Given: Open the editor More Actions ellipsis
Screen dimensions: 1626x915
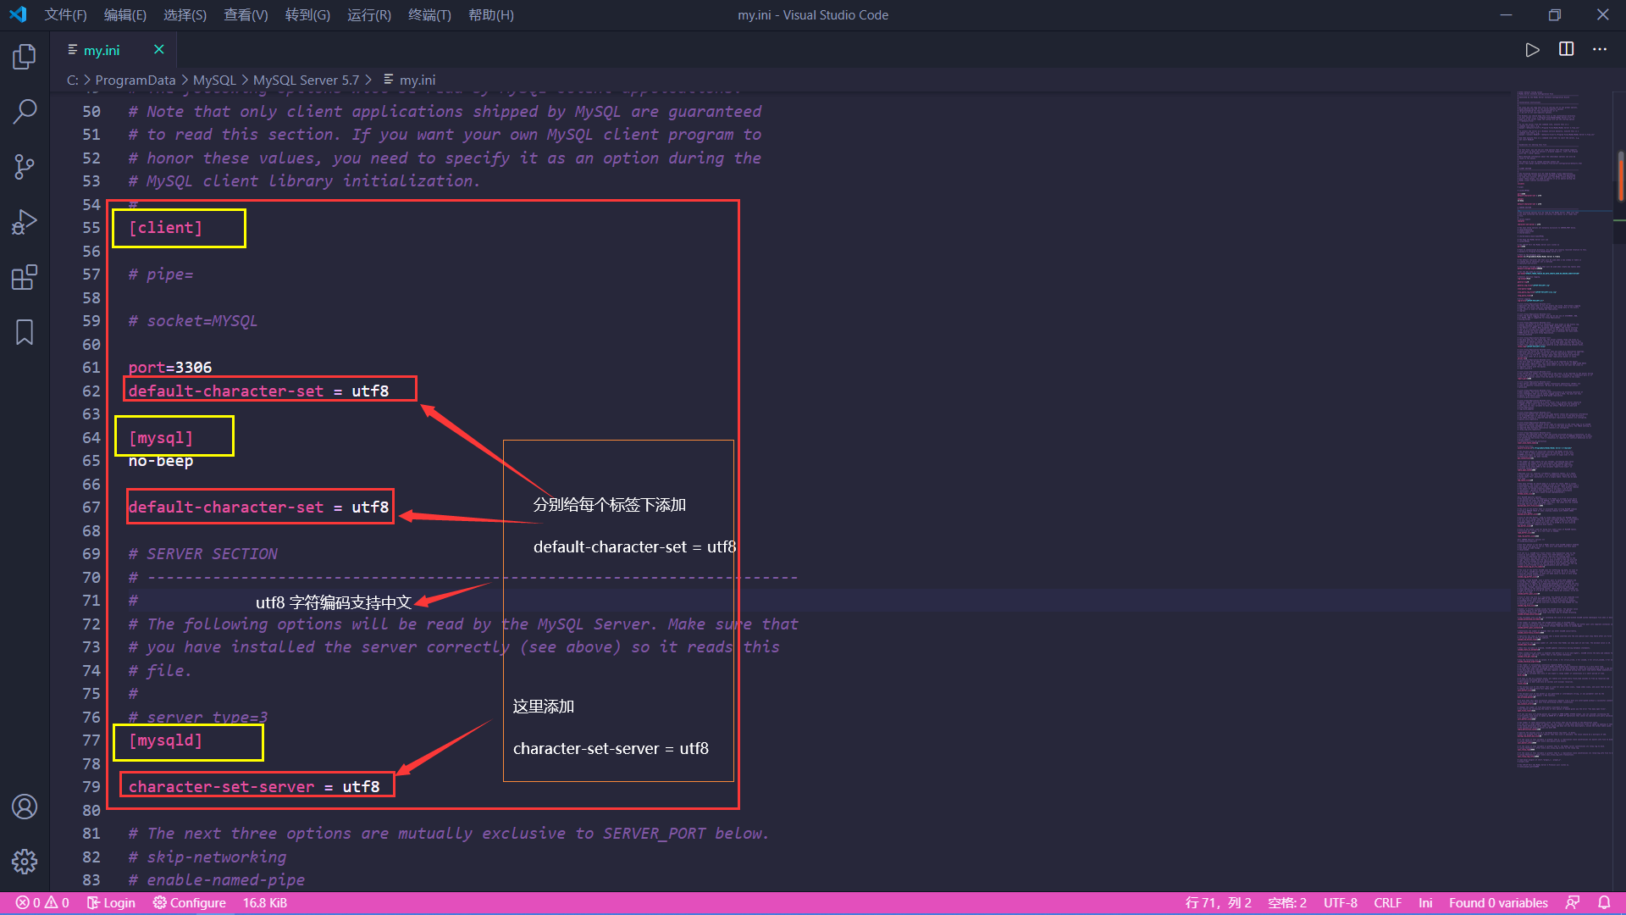Looking at the screenshot, I should [x=1599, y=50].
